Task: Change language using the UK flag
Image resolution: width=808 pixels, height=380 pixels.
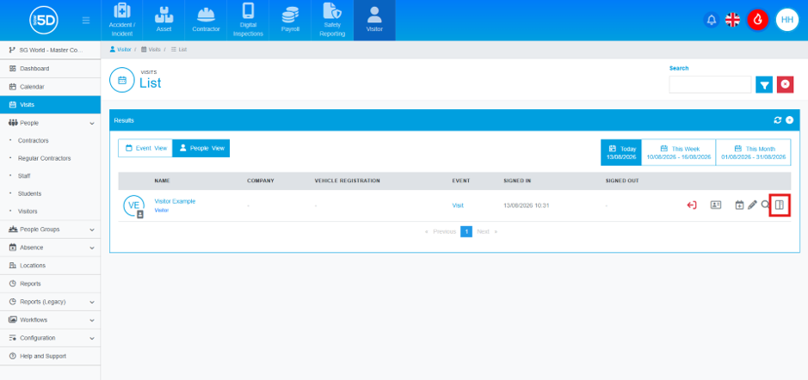Action: (732, 20)
